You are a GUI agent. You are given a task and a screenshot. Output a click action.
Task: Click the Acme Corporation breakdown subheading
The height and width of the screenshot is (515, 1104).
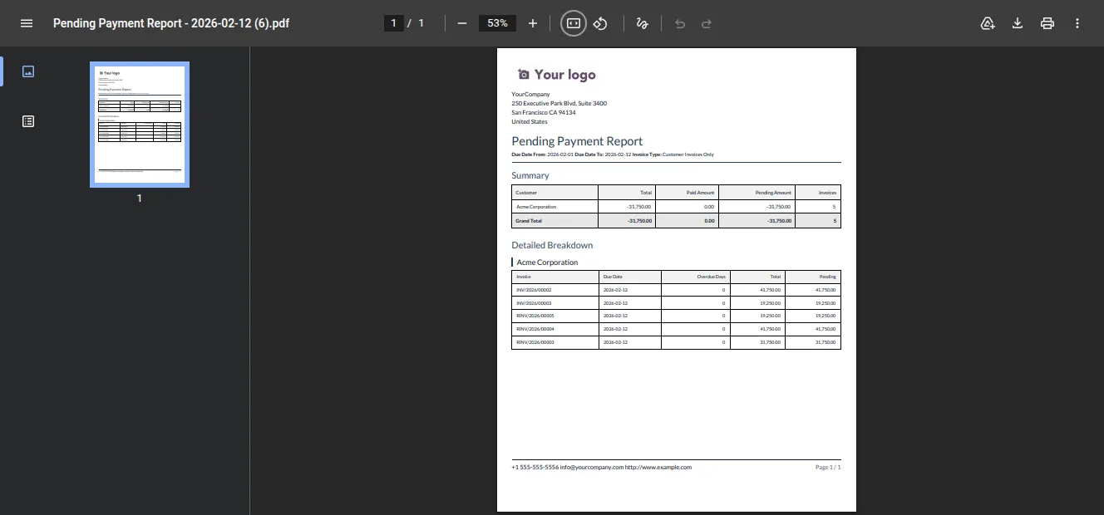click(547, 262)
